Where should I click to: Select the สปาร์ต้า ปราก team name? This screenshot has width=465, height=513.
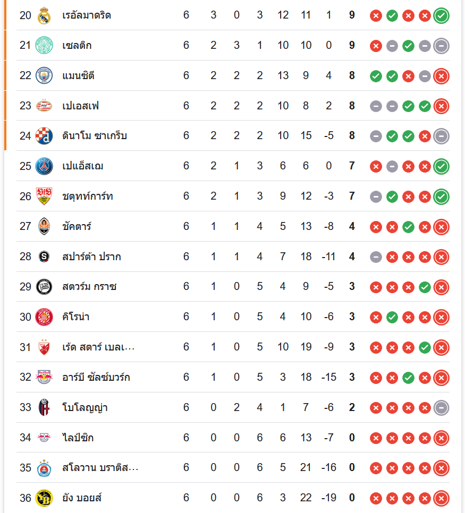pos(91,257)
